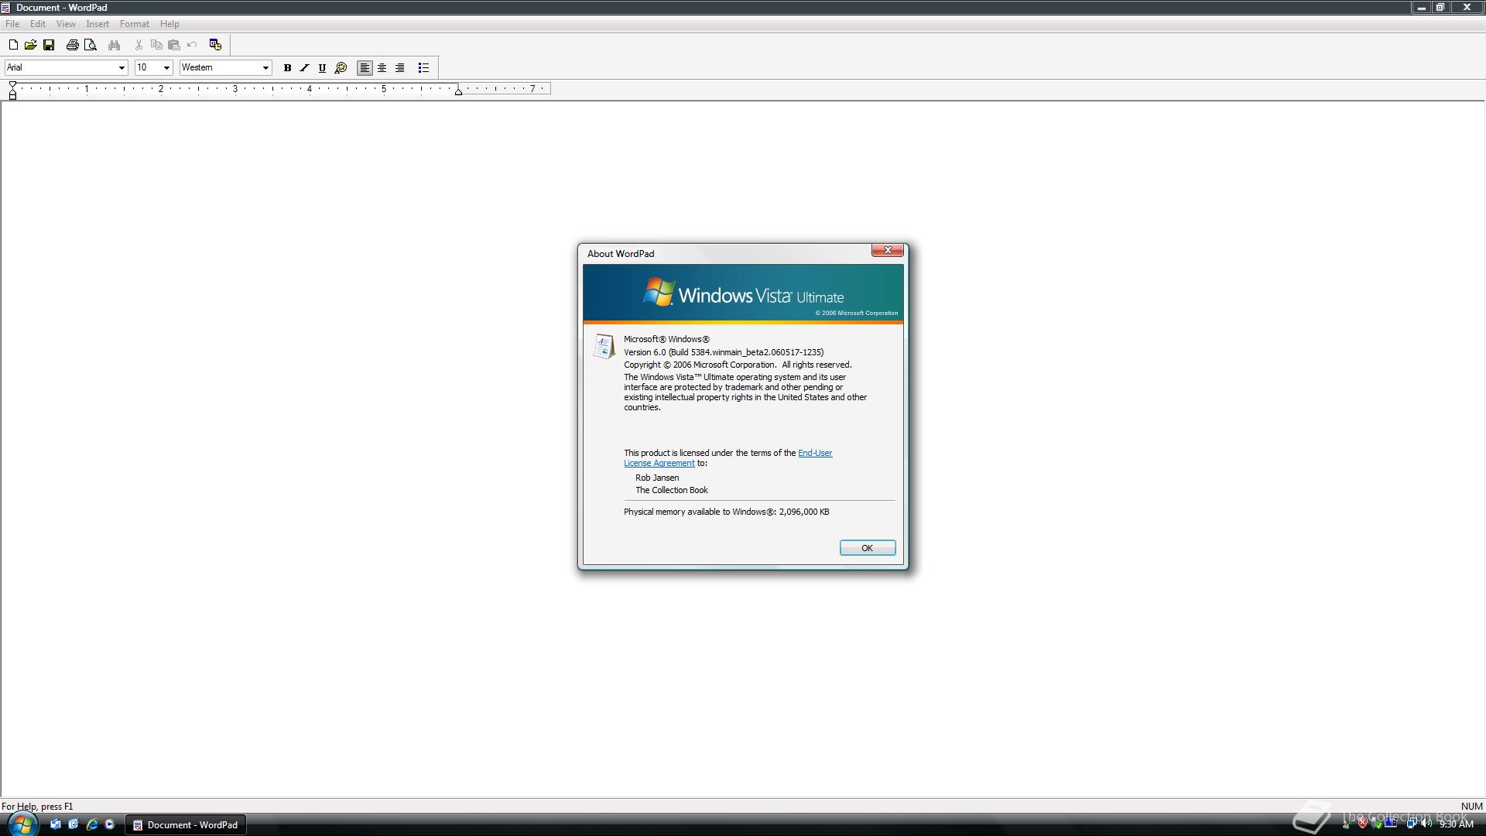Click Document - WordPad taskbar button

point(186,824)
